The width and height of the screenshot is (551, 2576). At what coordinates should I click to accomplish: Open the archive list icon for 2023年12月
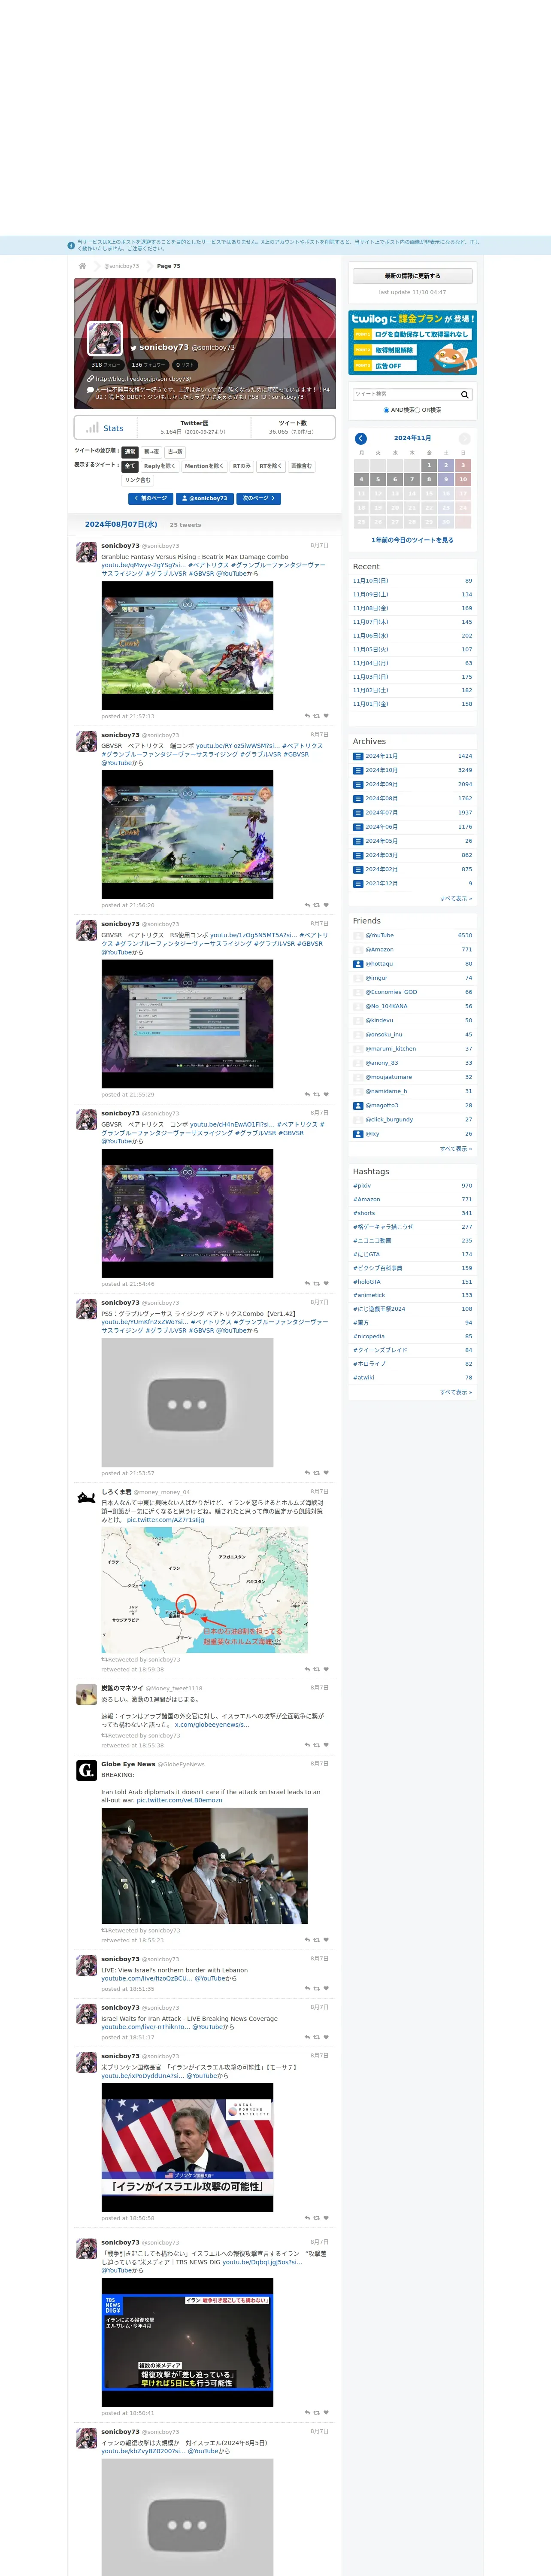[358, 883]
